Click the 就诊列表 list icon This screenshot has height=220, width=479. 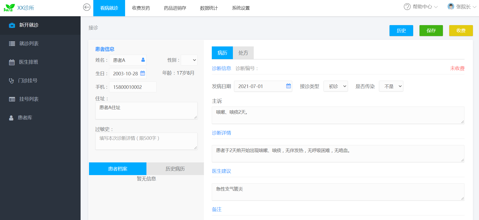[x=12, y=44]
